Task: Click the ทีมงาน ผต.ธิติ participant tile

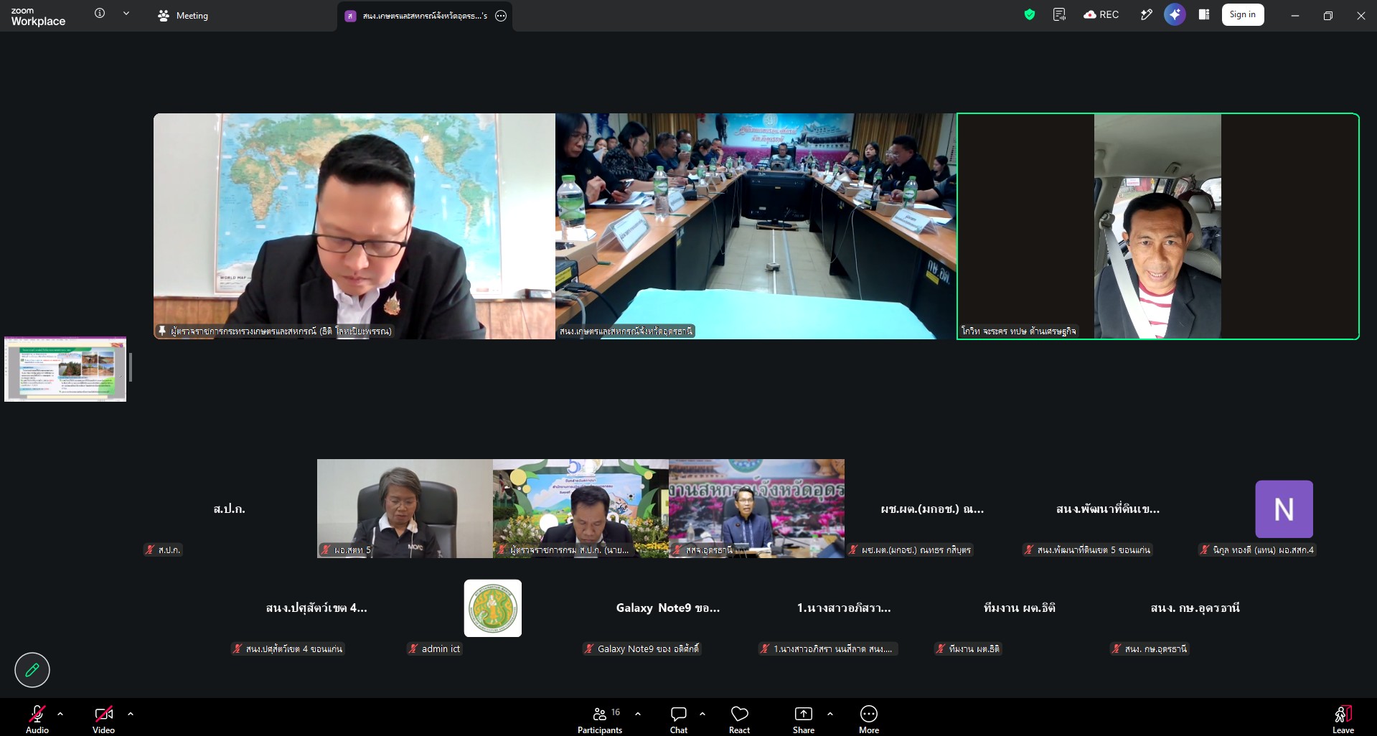Action: [1020, 608]
